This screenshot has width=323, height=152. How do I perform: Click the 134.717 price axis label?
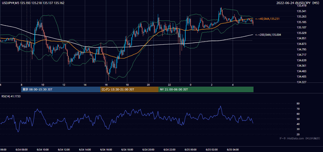pyautogui.click(x=302, y=55)
